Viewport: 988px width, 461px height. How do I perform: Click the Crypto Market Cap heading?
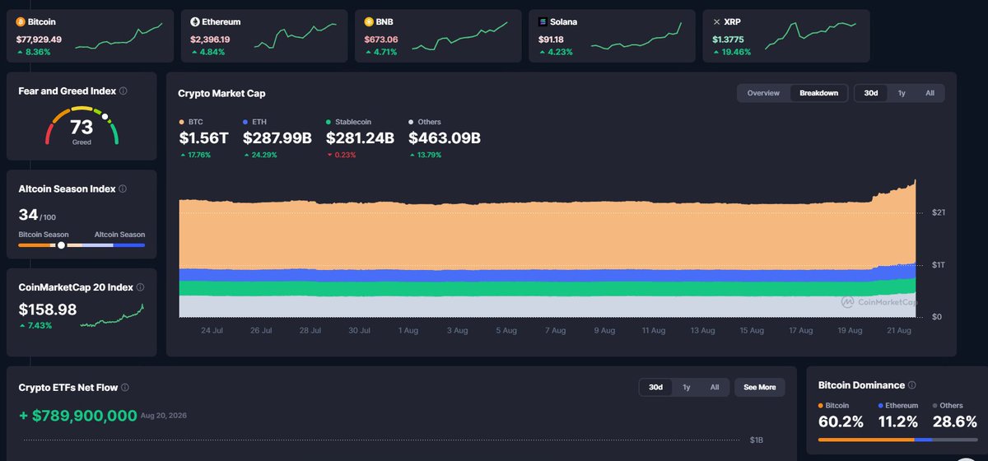click(221, 93)
